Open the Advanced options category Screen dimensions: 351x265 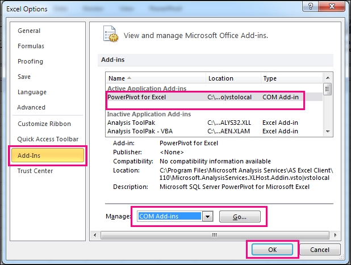(31, 107)
